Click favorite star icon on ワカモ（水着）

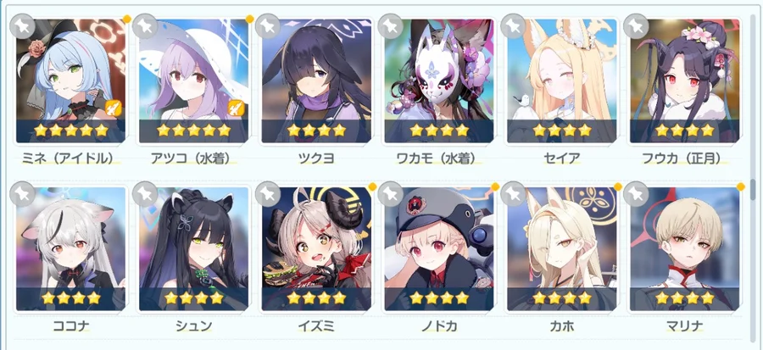390,26
